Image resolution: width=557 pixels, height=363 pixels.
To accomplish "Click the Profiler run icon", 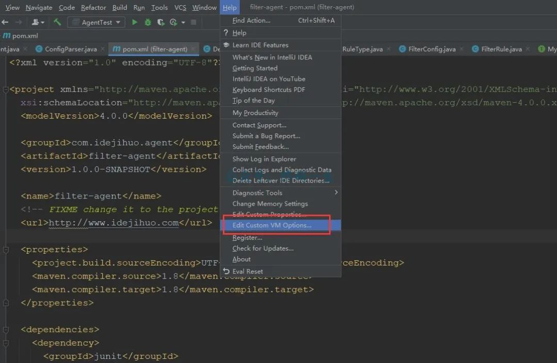I will click(x=173, y=22).
